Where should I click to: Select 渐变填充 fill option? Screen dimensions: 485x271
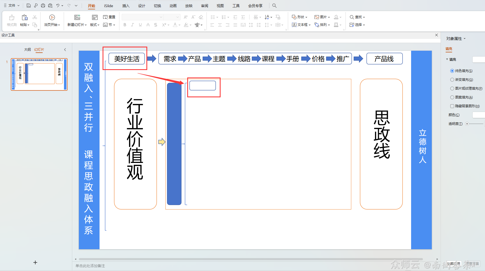452,79
